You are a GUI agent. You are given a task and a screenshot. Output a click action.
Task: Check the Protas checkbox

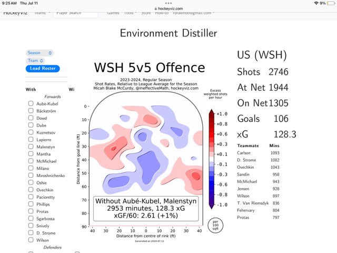coord(31,211)
